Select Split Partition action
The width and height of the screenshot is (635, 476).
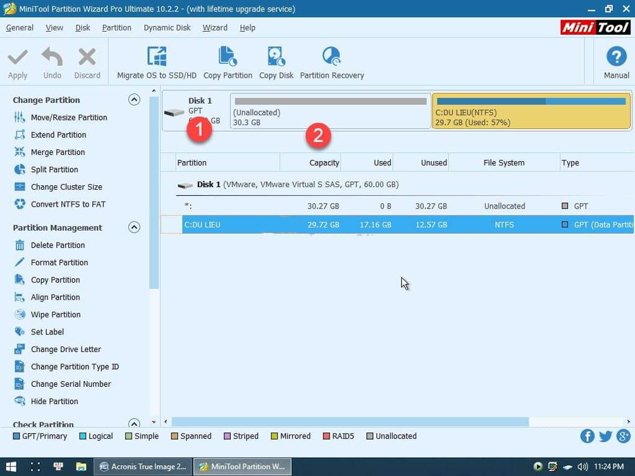(x=54, y=169)
